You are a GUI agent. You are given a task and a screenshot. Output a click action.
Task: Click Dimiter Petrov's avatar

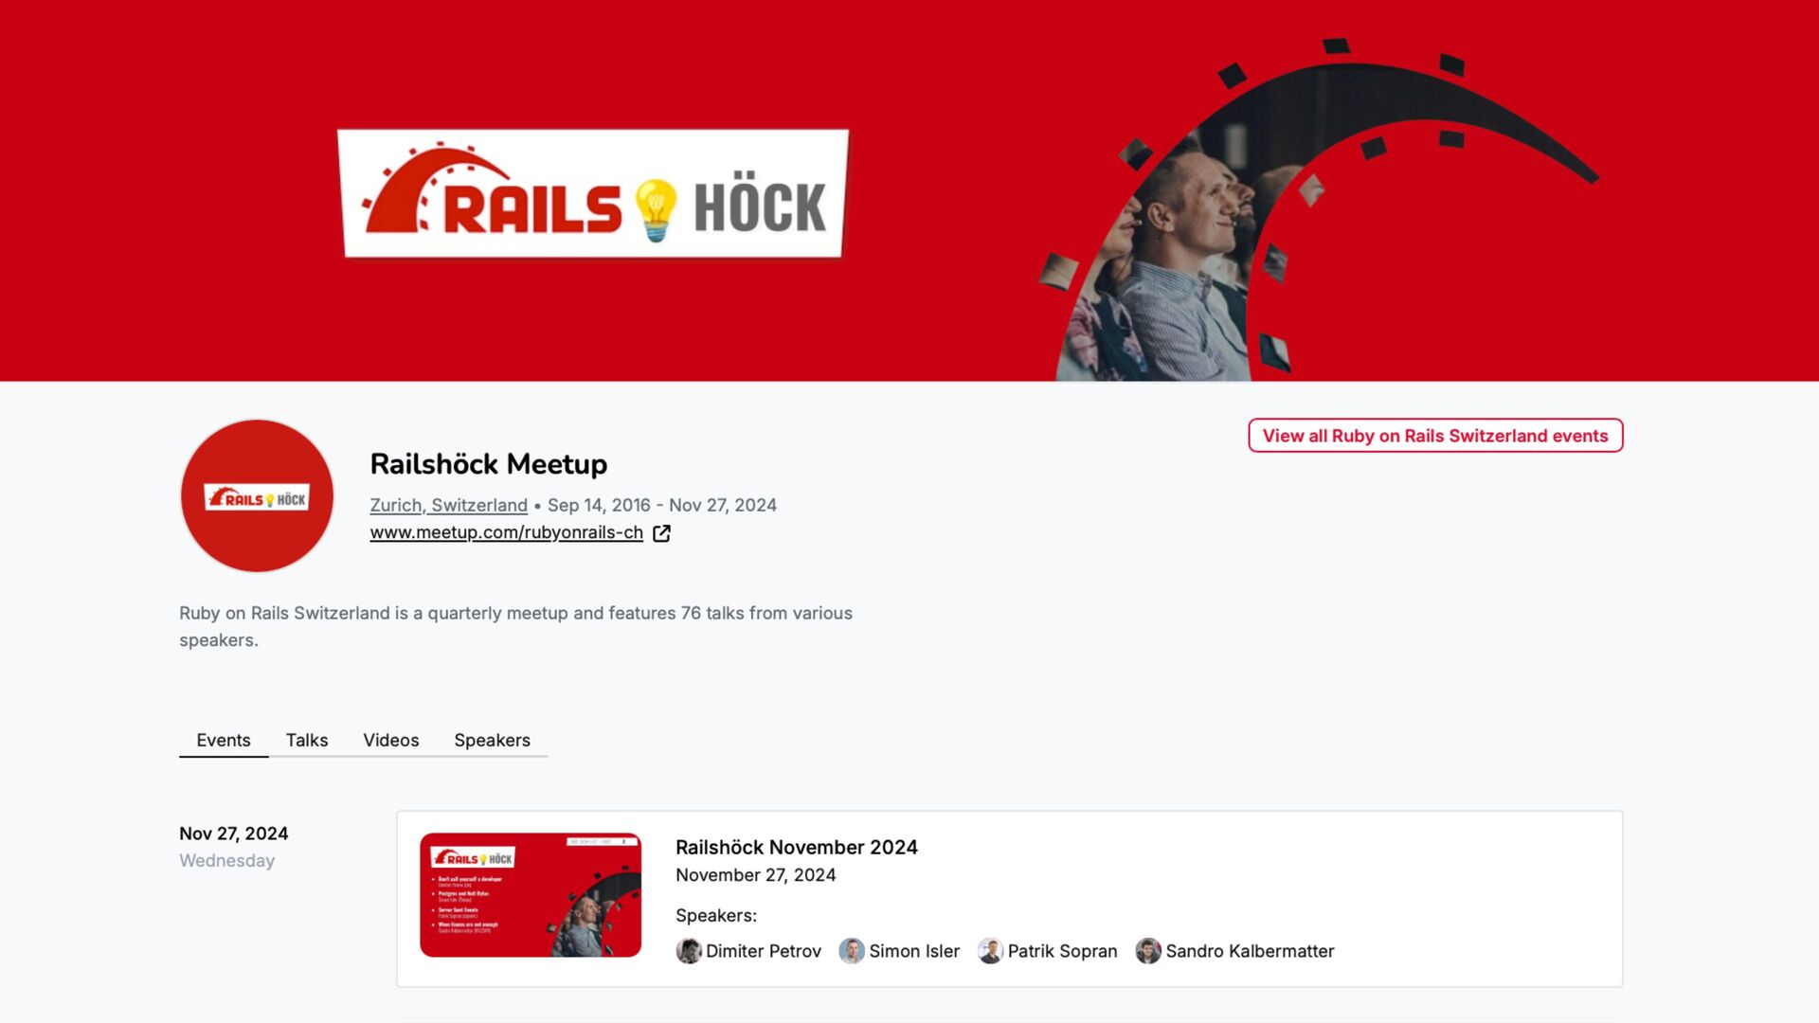tap(689, 951)
